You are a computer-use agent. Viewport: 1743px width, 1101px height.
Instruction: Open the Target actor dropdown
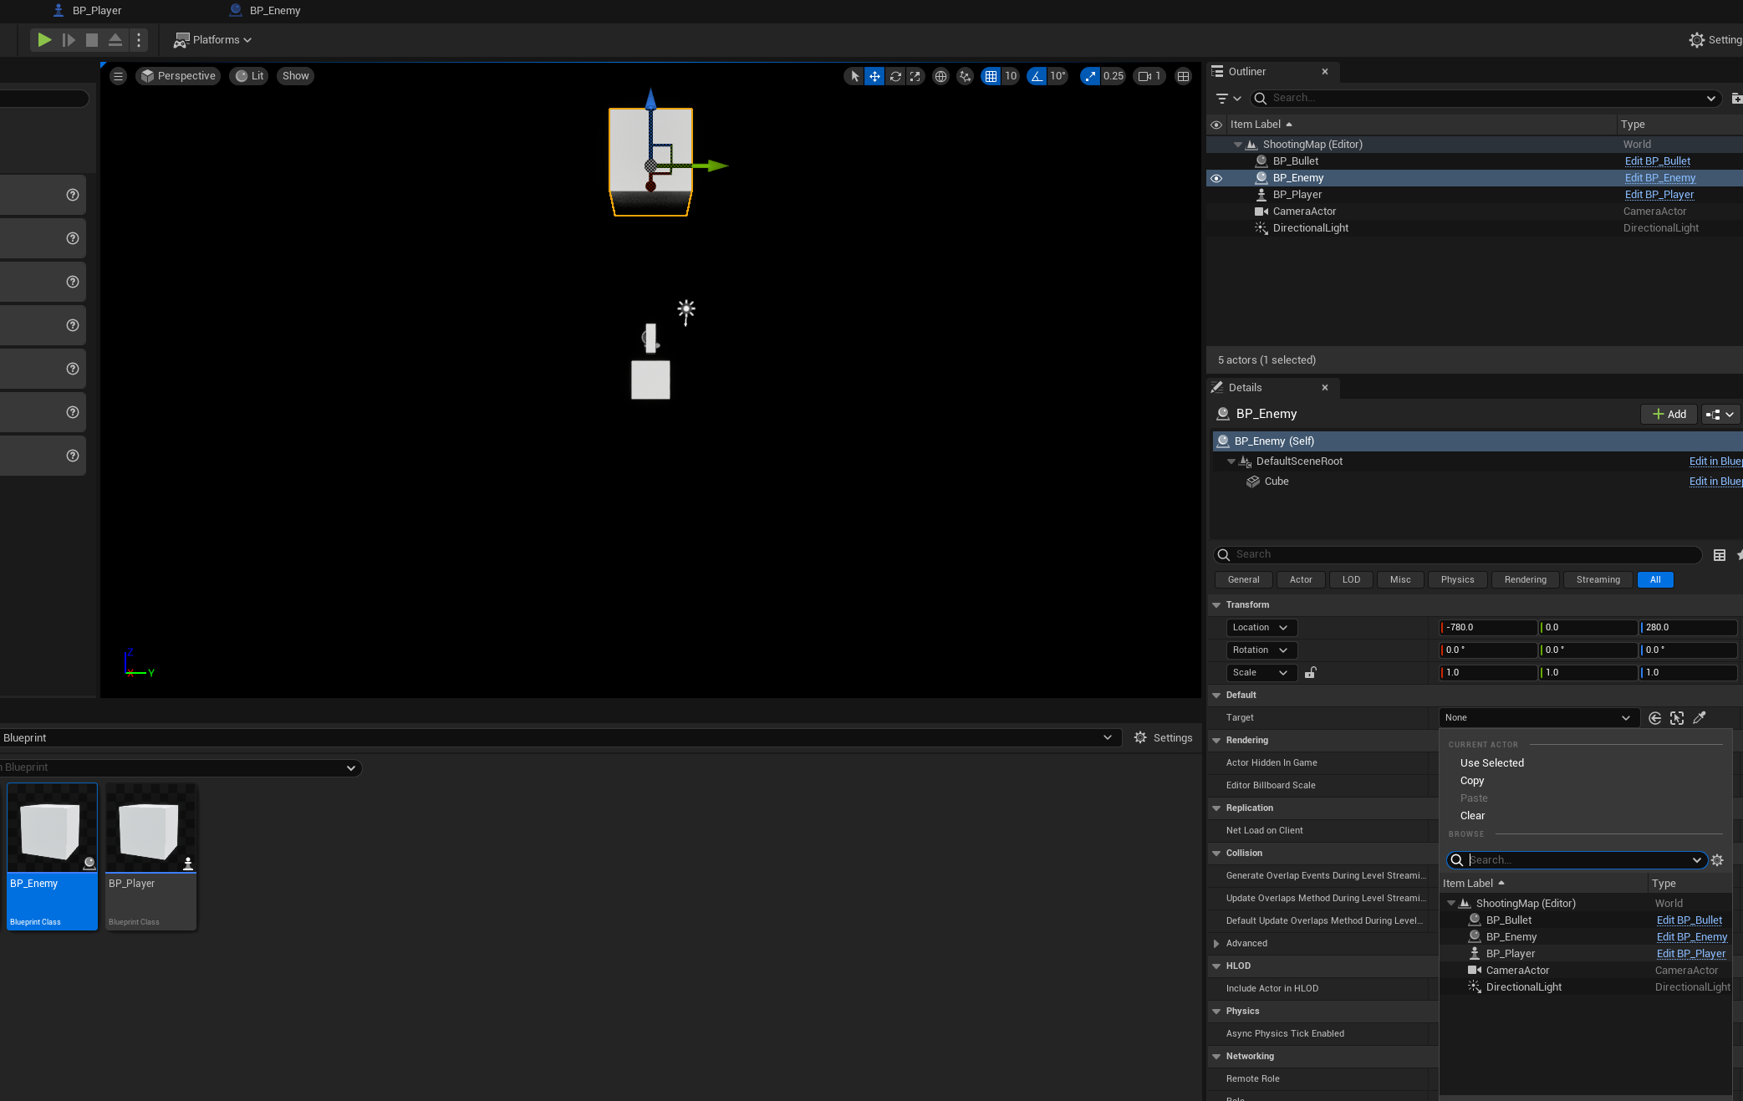(1537, 718)
